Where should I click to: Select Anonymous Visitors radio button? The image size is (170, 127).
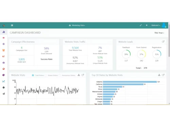point(60,75)
